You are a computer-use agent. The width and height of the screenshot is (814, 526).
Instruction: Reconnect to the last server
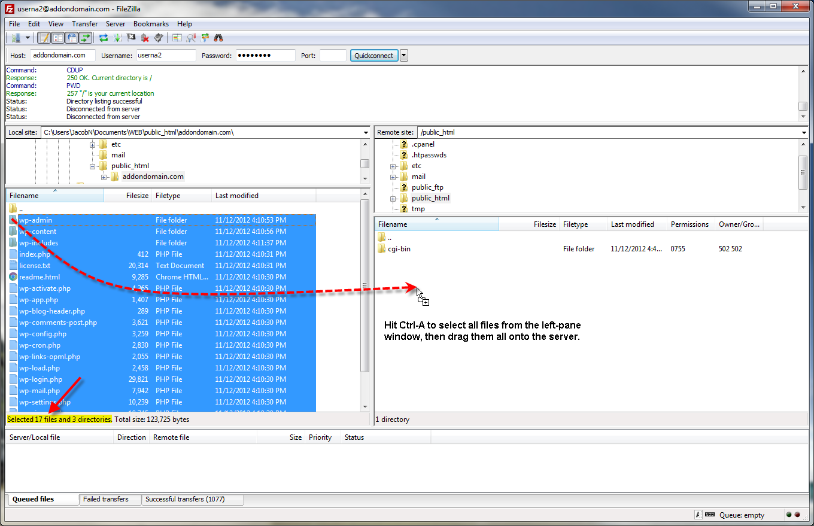(159, 38)
